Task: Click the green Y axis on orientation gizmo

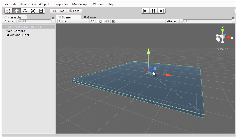Action: (223, 31)
